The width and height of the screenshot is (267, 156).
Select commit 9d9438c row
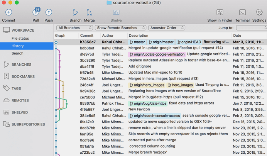tap(161, 91)
